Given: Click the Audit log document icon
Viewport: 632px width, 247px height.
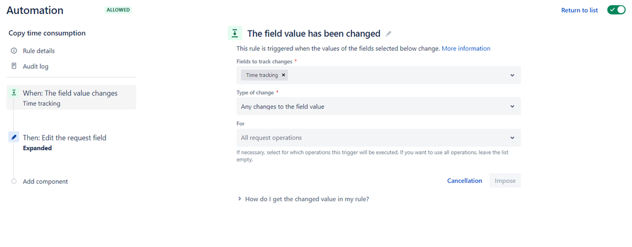Looking at the screenshot, I should coord(14,66).
